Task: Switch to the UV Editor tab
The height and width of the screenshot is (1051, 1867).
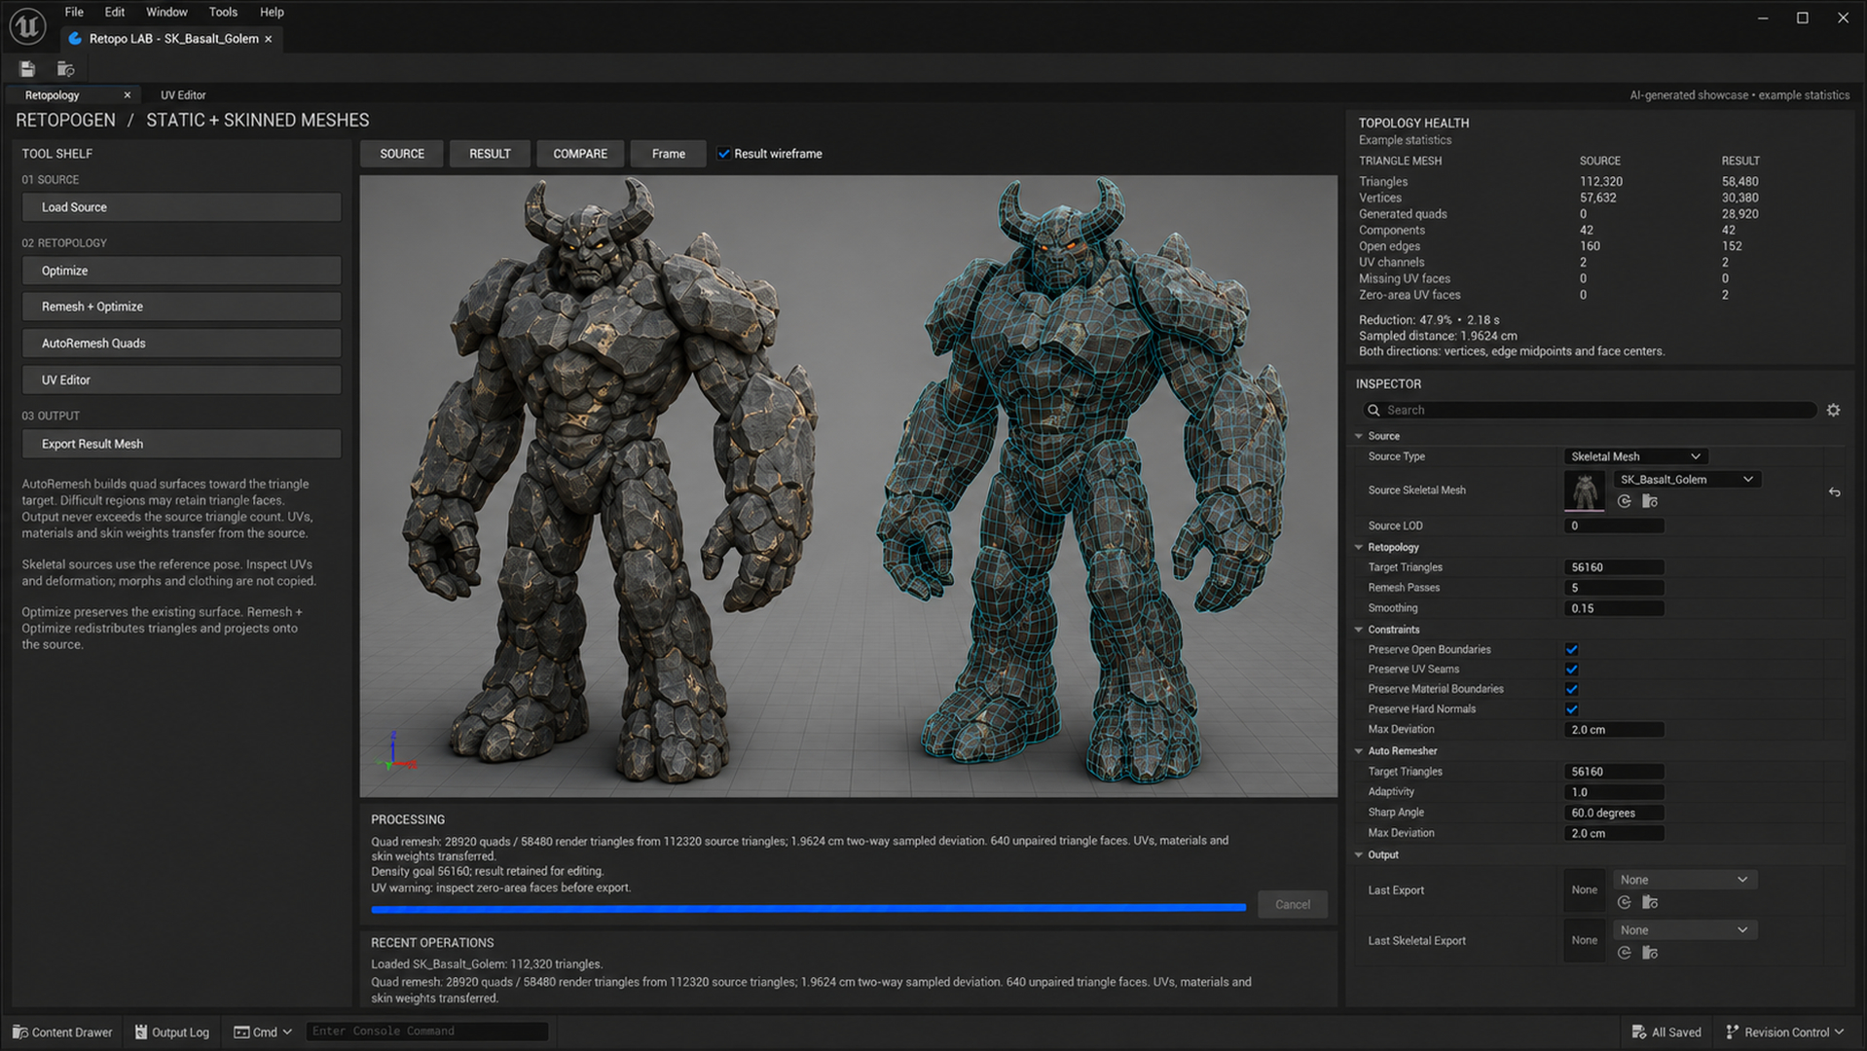Action: (183, 95)
